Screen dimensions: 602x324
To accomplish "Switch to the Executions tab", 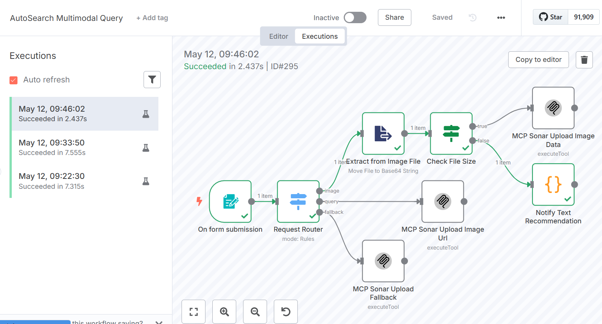I will point(320,36).
